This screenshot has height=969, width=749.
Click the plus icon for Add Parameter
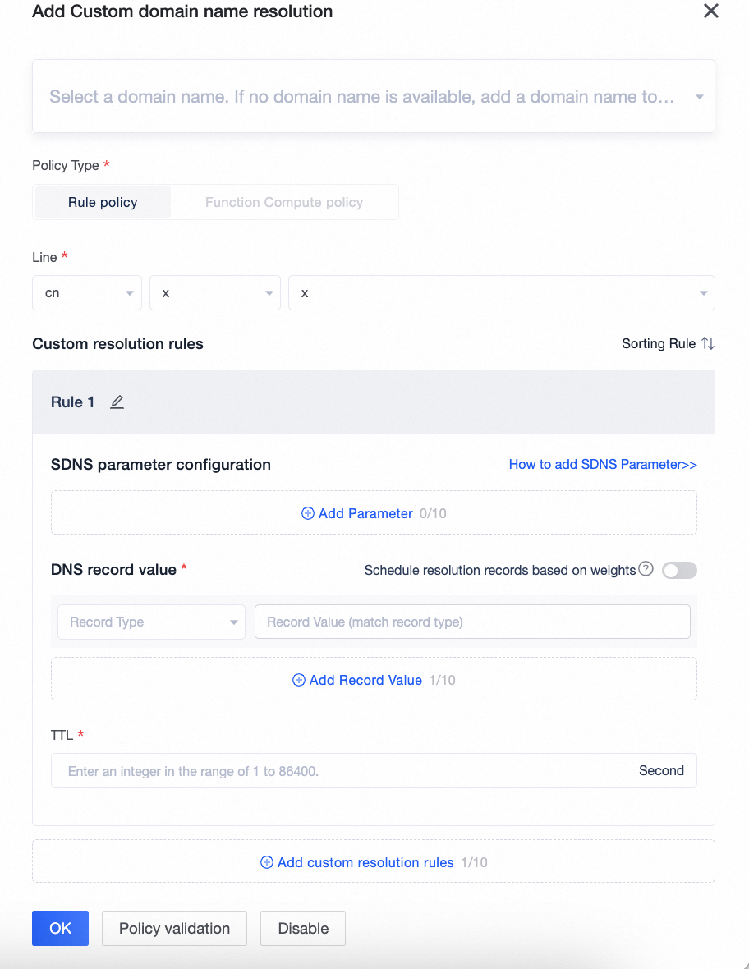click(308, 513)
